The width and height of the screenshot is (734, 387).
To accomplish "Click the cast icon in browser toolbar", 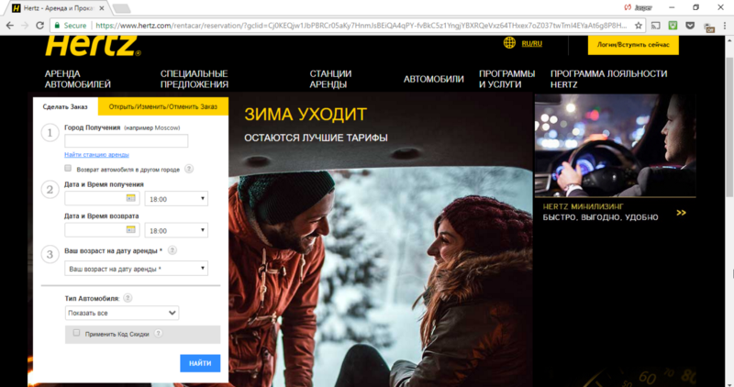I will [x=656, y=26].
